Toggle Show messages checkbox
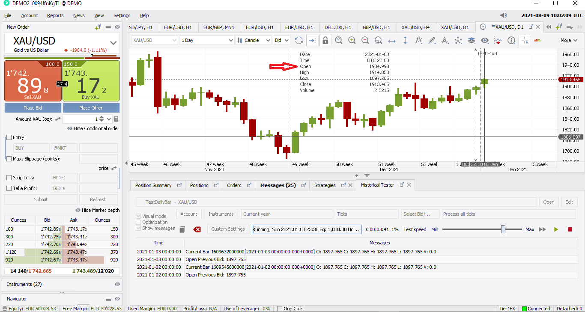 click(x=138, y=228)
